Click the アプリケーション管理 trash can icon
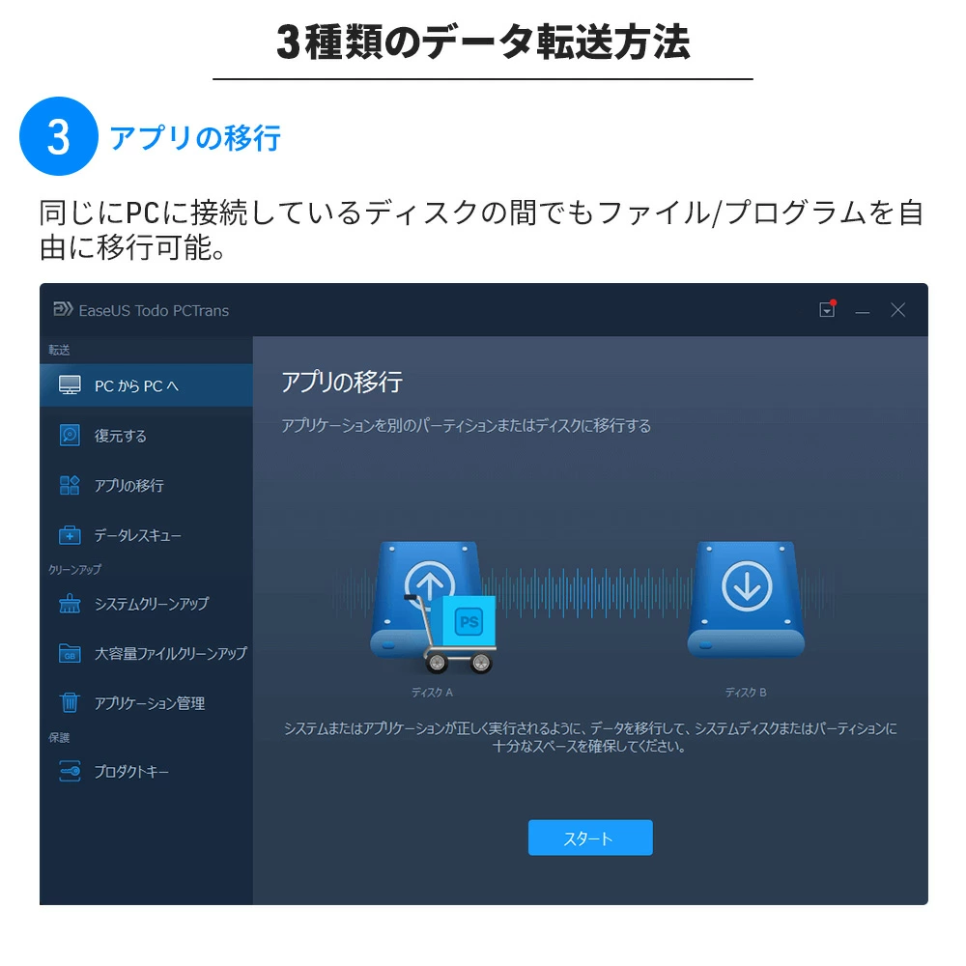This screenshot has width=966, height=966. [70, 702]
